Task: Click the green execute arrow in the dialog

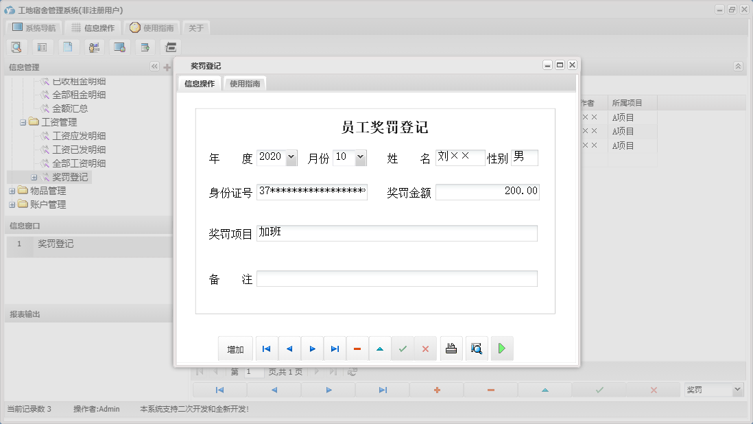Action: pos(501,349)
